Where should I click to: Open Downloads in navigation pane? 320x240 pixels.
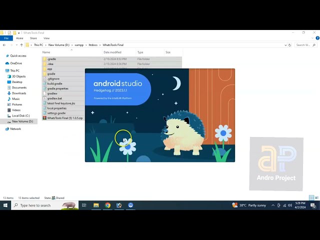(x=16, y=93)
